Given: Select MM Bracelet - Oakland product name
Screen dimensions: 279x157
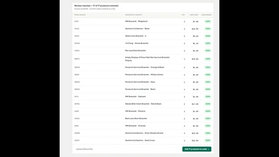Looking at the screenshot, I should pyautogui.click(x=135, y=97).
